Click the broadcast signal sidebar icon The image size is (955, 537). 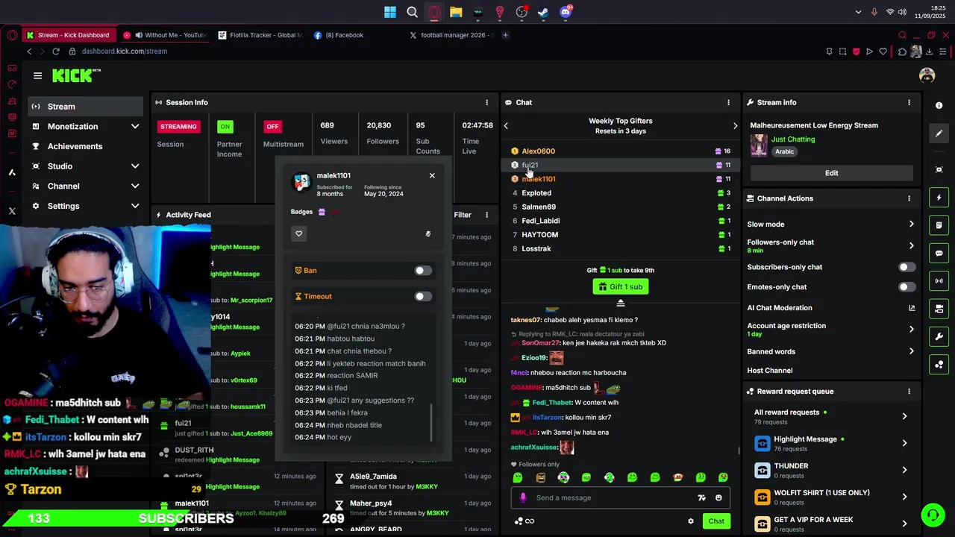click(x=939, y=281)
